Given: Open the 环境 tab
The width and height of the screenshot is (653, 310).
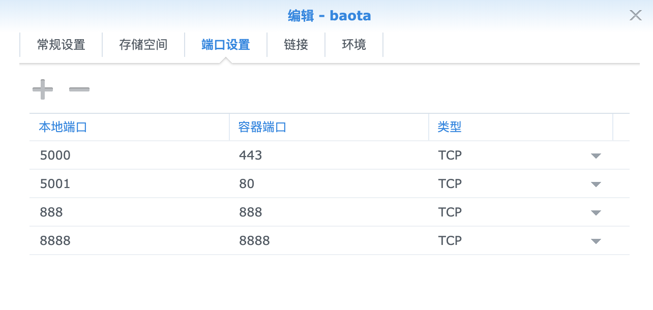Looking at the screenshot, I should [354, 45].
